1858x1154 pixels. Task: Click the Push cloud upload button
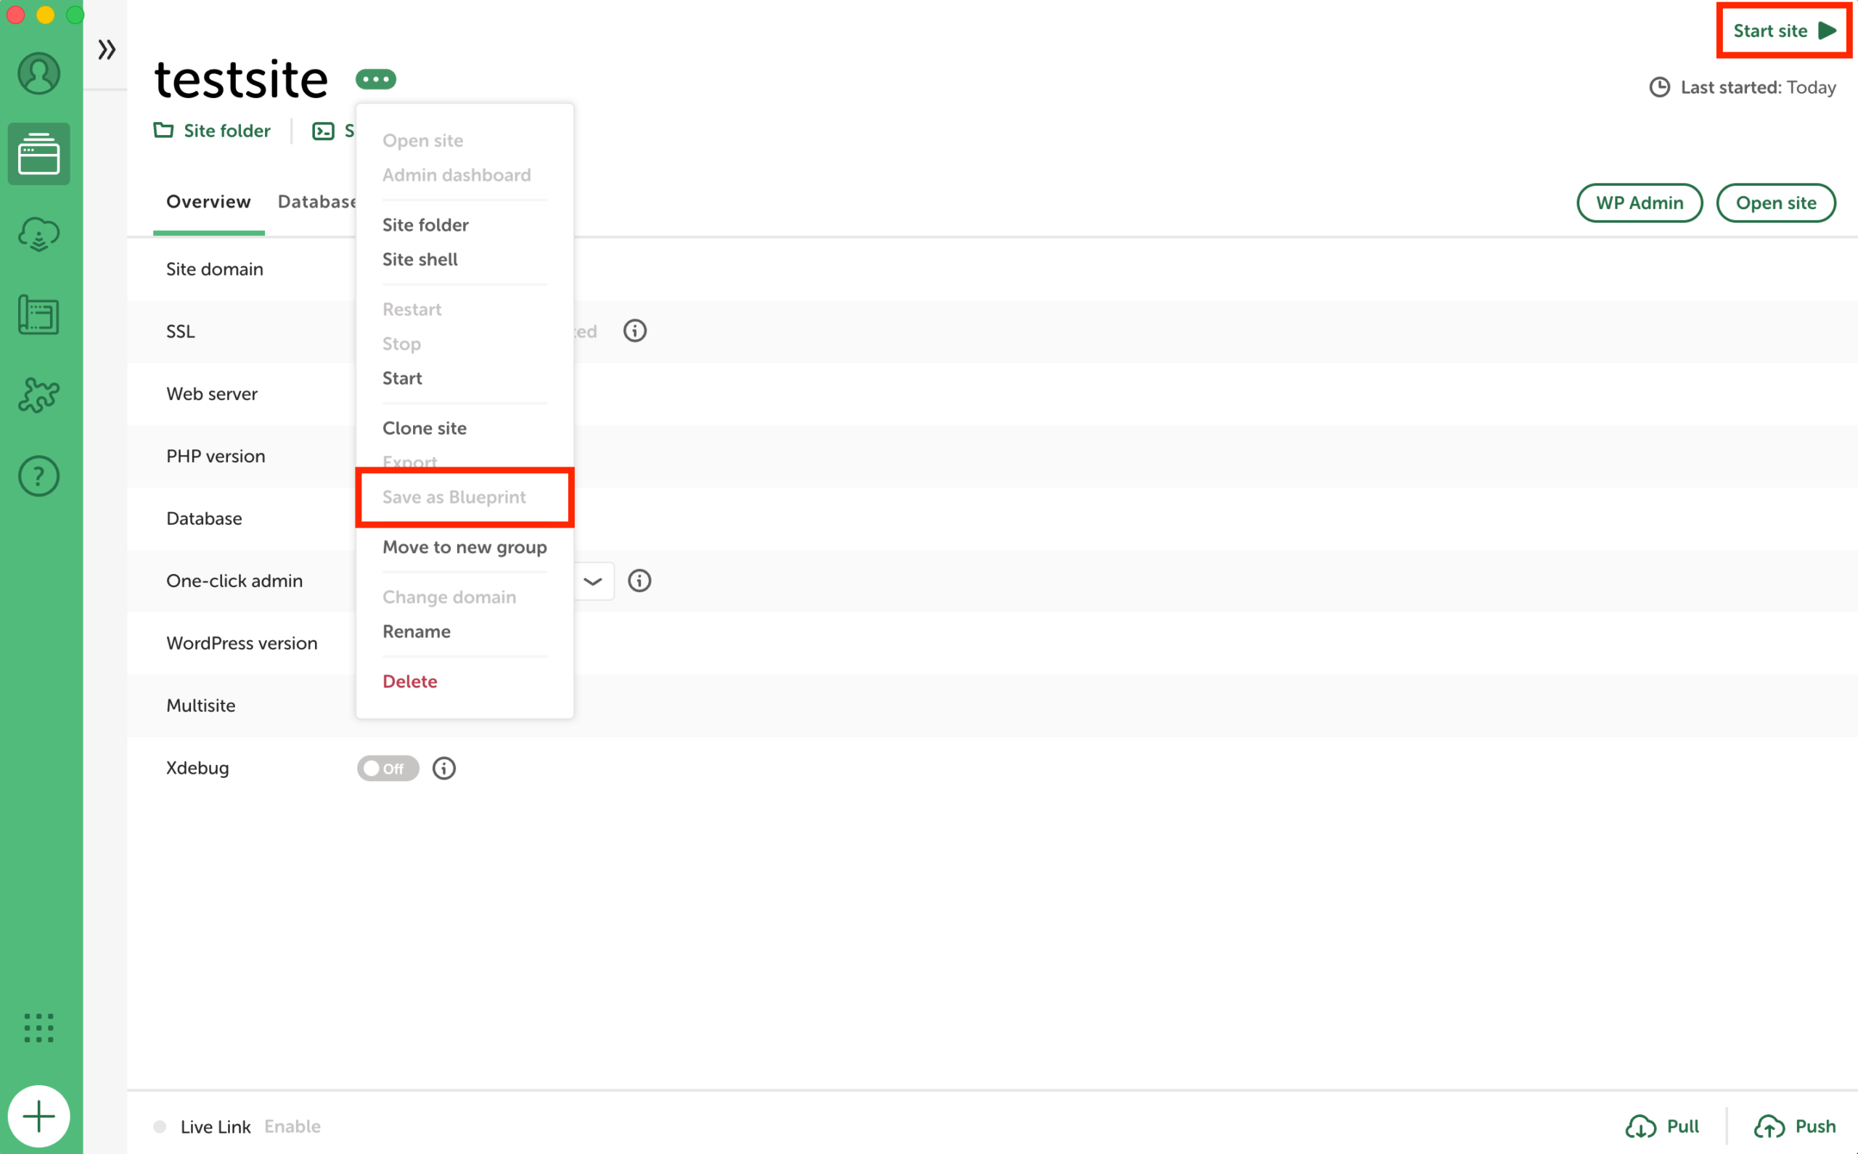coord(1794,1126)
